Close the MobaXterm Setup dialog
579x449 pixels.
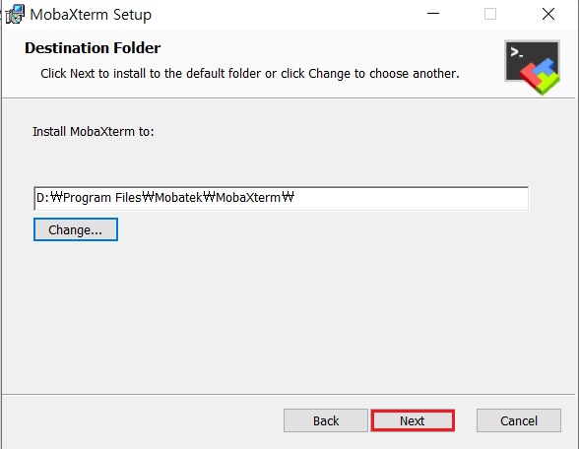[548, 14]
